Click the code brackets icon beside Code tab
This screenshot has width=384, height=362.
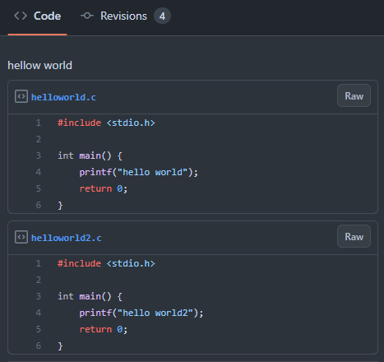pos(21,16)
